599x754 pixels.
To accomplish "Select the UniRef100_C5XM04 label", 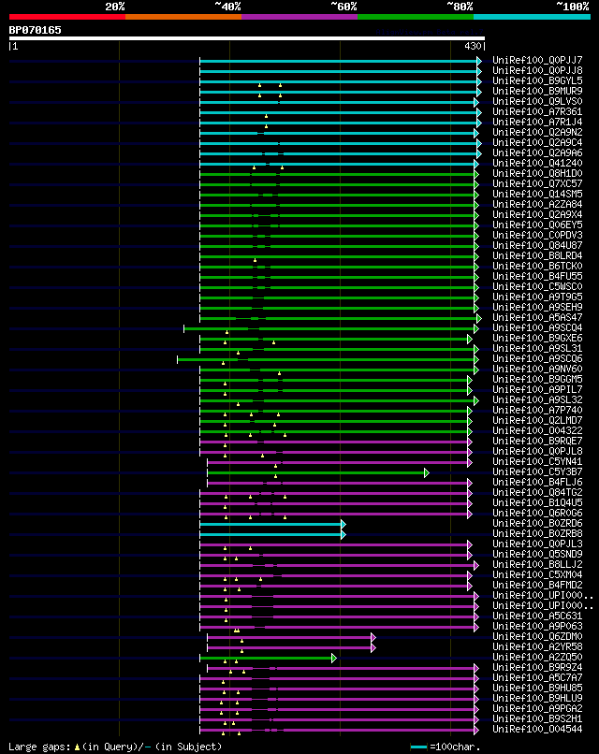I will point(537,575).
